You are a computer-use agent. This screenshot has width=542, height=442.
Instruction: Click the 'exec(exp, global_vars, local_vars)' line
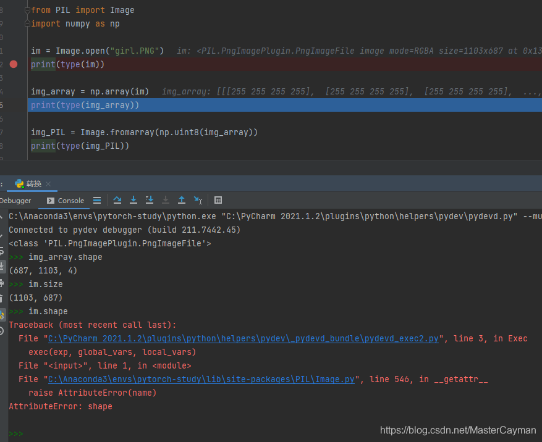click(112, 352)
